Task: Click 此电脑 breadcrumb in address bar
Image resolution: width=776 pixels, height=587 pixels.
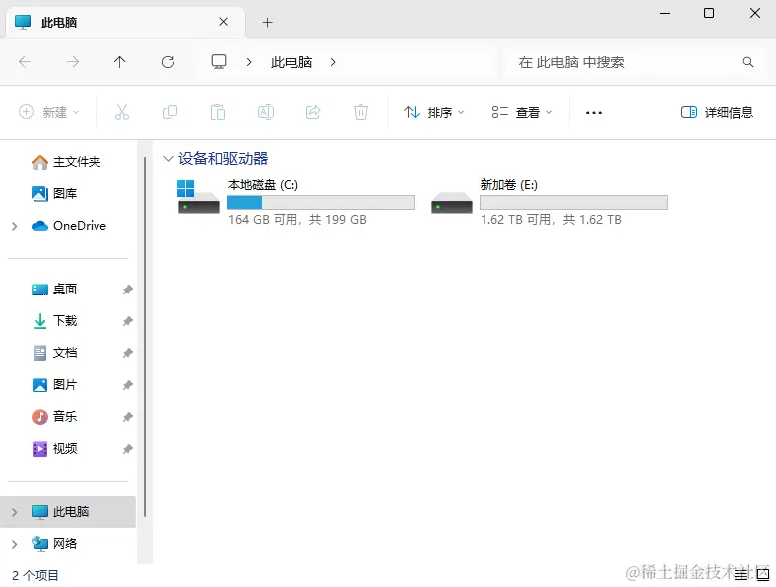Action: tap(291, 62)
